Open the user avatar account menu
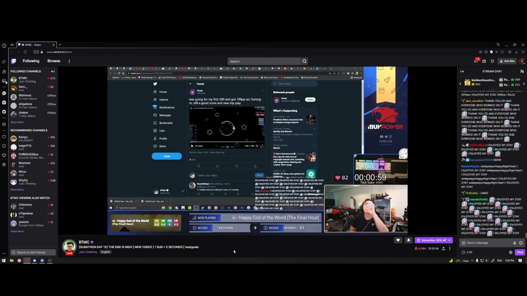Screen dimensions: 527x296 click(522, 61)
